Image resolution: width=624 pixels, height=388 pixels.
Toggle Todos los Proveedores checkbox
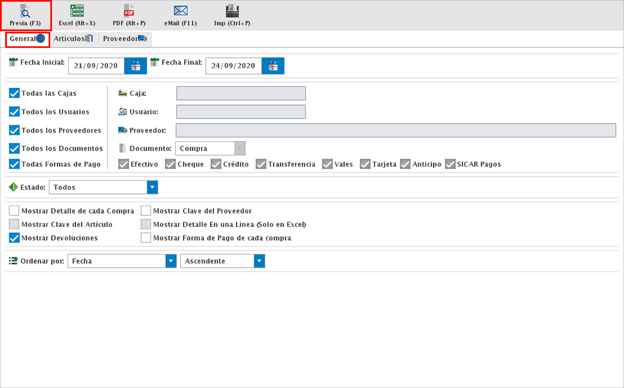coord(14,130)
